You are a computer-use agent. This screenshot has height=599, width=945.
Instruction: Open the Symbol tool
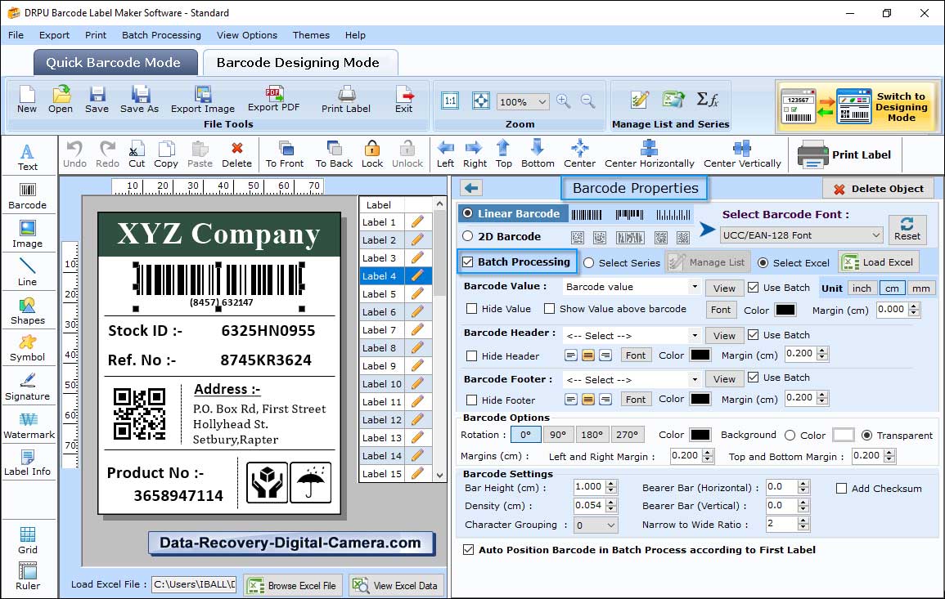[28, 348]
